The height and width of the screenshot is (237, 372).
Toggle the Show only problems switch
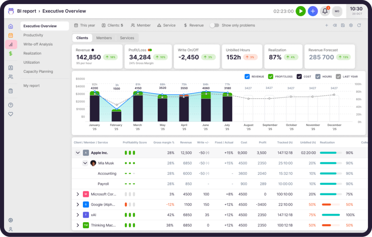(214, 25)
